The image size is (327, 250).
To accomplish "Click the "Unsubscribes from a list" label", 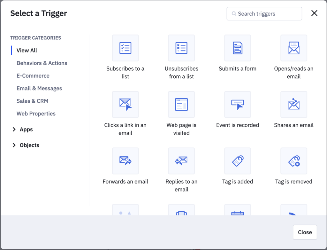I will click(181, 73).
